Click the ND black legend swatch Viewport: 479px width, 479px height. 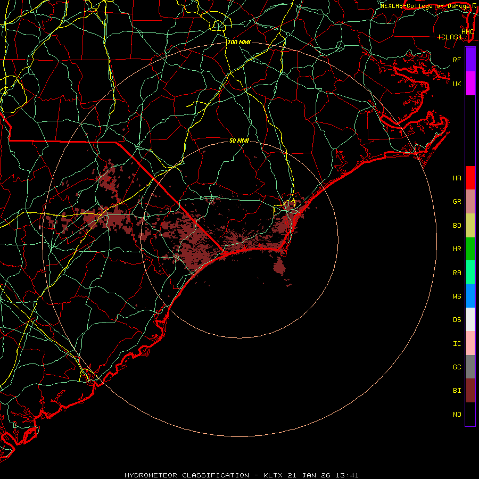(x=470, y=414)
